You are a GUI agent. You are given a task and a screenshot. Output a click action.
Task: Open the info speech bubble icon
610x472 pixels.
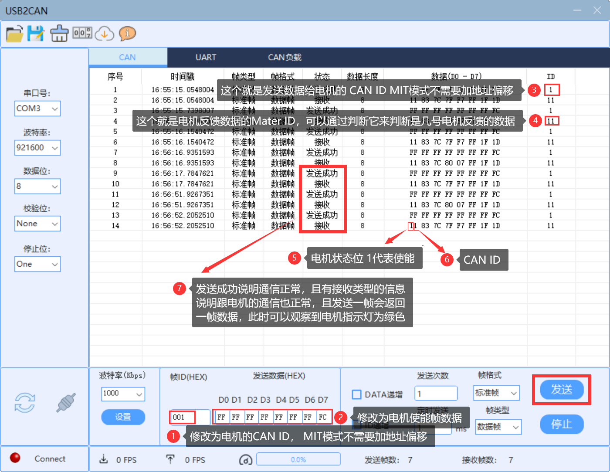(x=127, y=34)
